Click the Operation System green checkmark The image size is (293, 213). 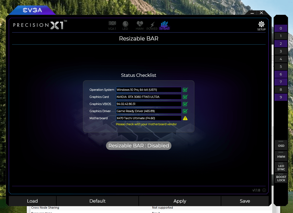pyautogui.click(x=185, y=90)
